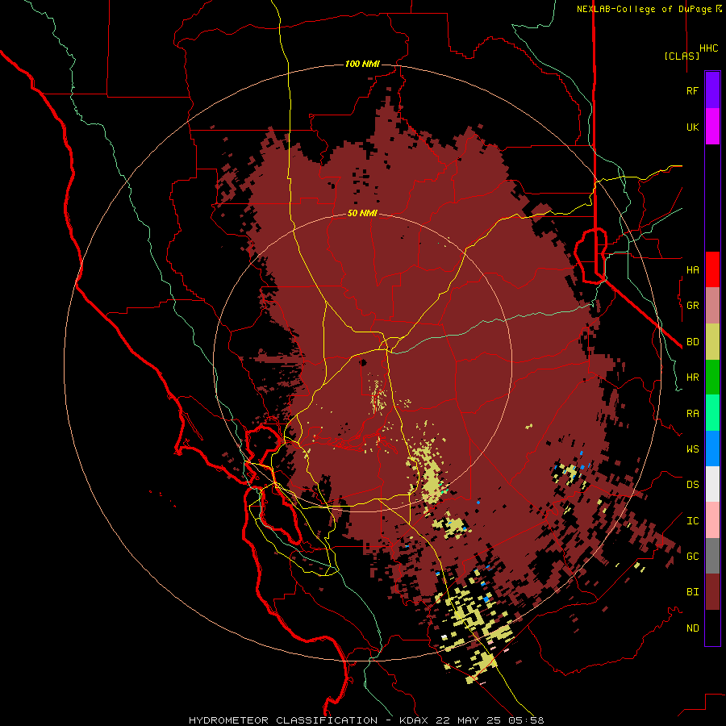Click the '05:58' timestamp text
The image size is (726, 726).
525,720
